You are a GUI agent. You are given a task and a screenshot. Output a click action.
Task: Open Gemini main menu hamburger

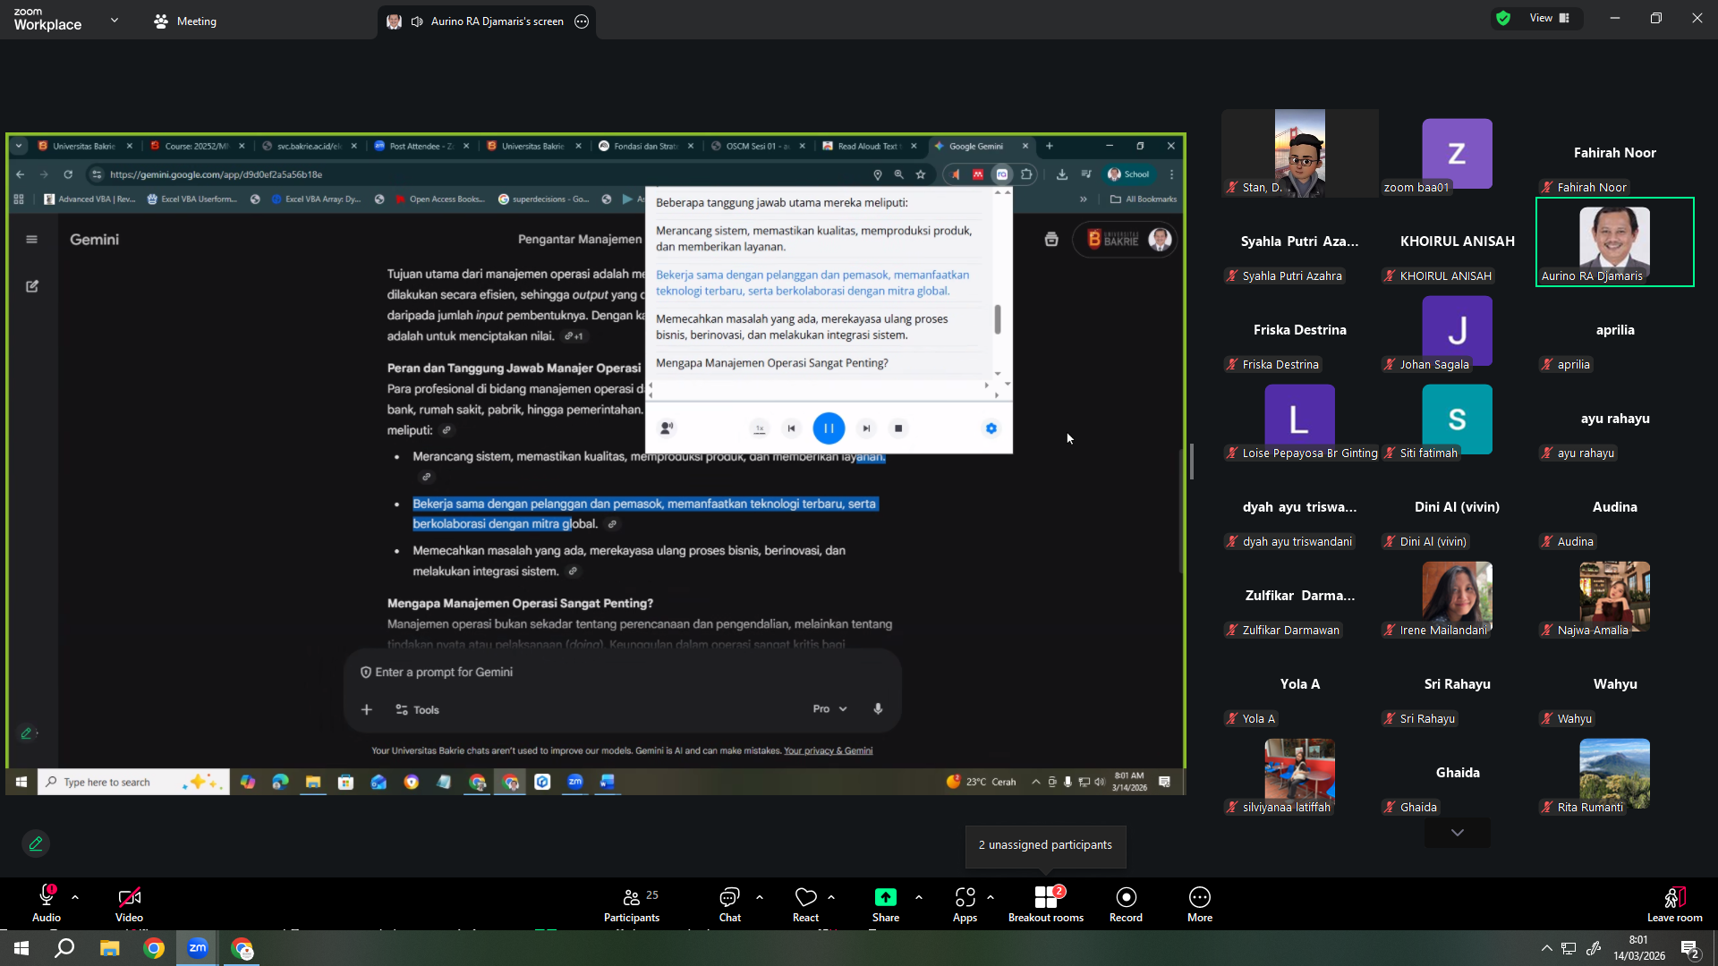tap(32, 240)
